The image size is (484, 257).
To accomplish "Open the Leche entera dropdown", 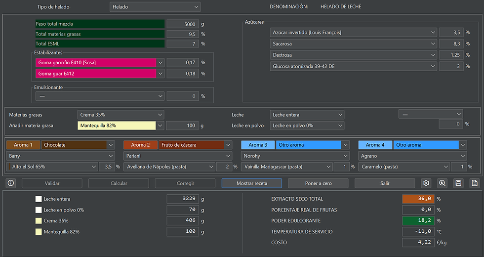I will (307, 115).
